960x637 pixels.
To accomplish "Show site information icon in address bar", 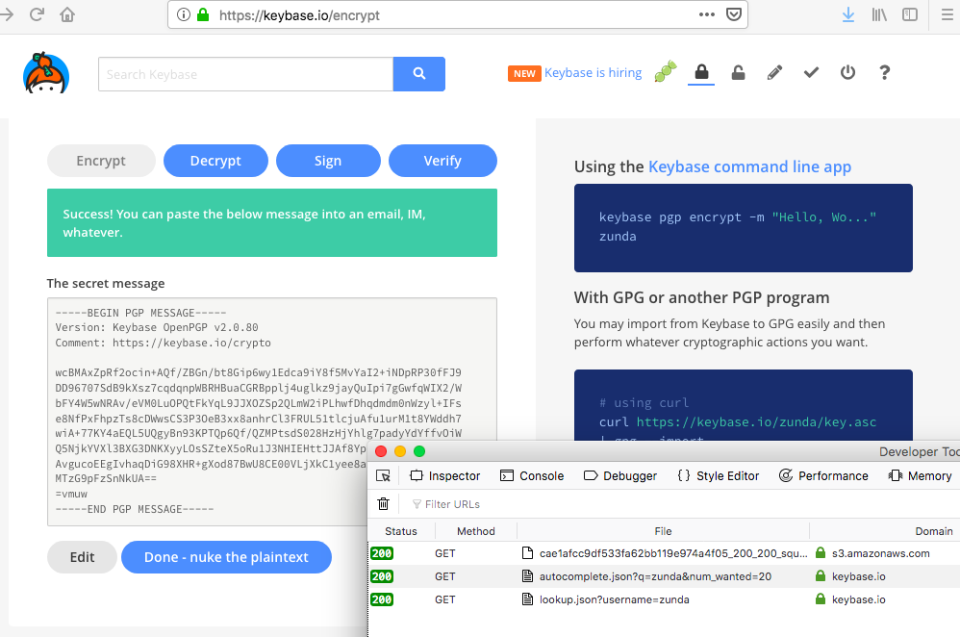I will pyautogui.click(x=183, y=14).
